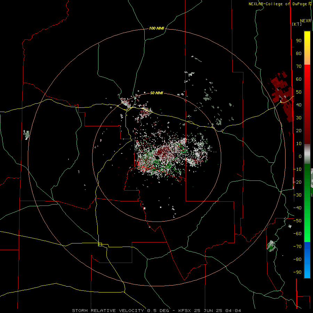Click the 70 value on velocity scale
The width and height of the screenshot is (313, 313).
coord(299,66)
